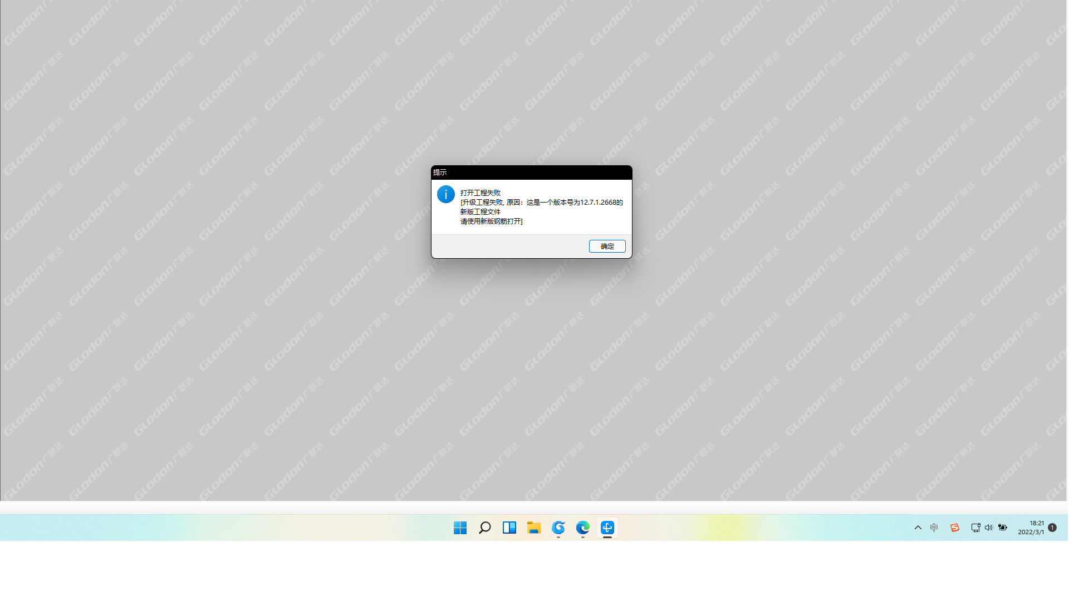Expand hidden system tray icons chevron

click(918, 528)
